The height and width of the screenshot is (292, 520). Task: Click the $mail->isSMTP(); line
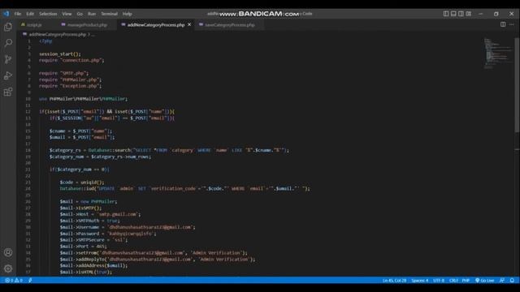[x=80, y=208]
